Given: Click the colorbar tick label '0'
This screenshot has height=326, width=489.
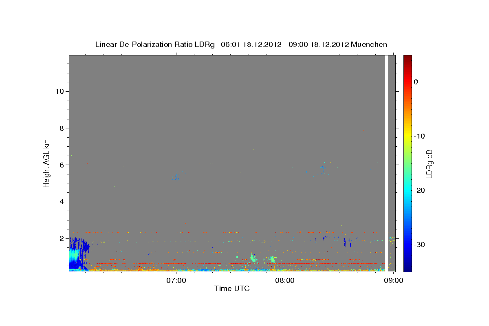Looking at the screenshot, I should 416,82.
